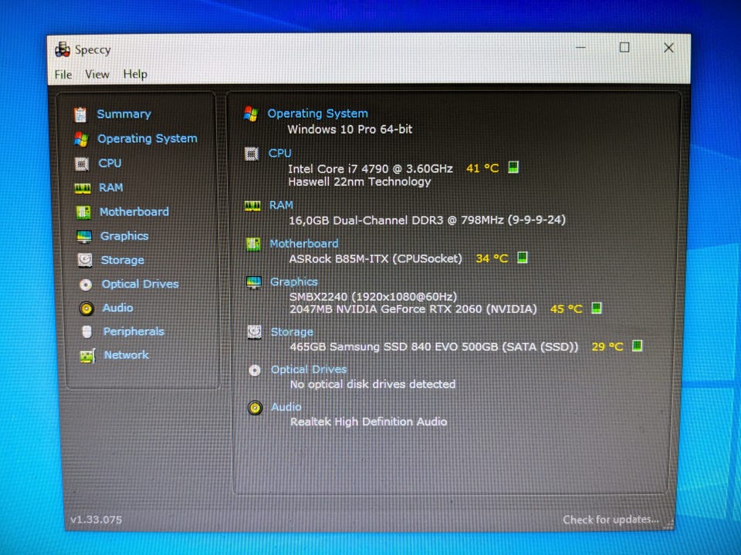Click the Network card icon in sidebar
The image size is (741, 555).
(88, 356)
